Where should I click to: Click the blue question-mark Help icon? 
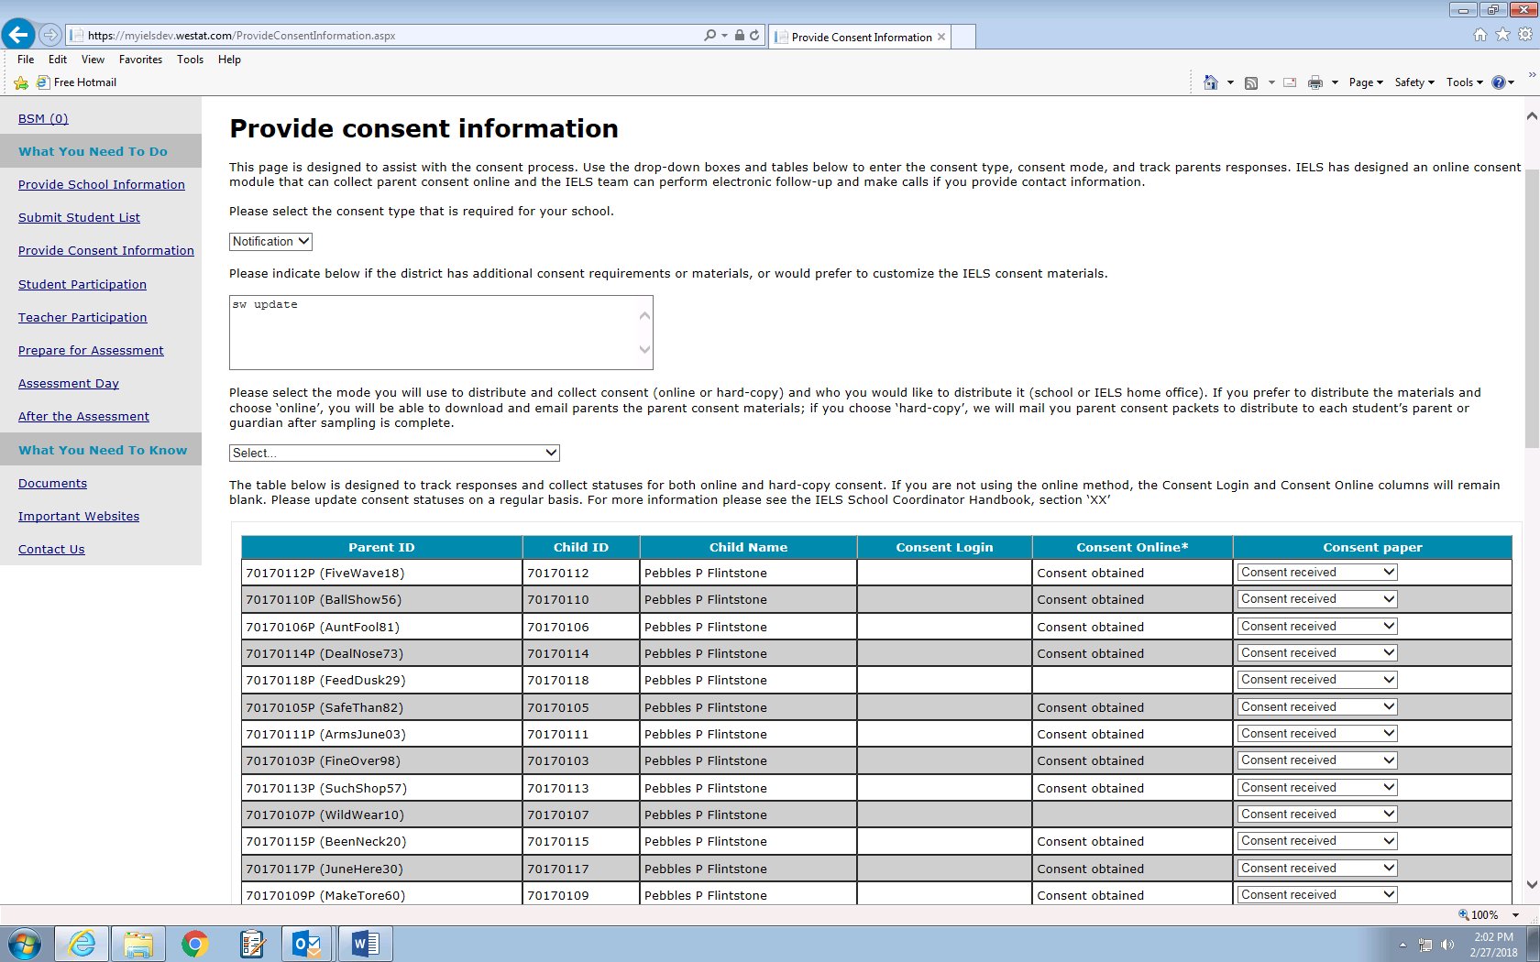(1499, 82)
